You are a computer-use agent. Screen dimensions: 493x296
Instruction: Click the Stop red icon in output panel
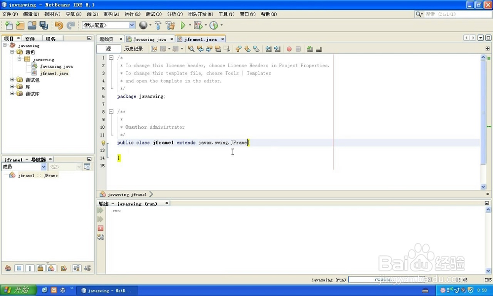coord(100,228)
